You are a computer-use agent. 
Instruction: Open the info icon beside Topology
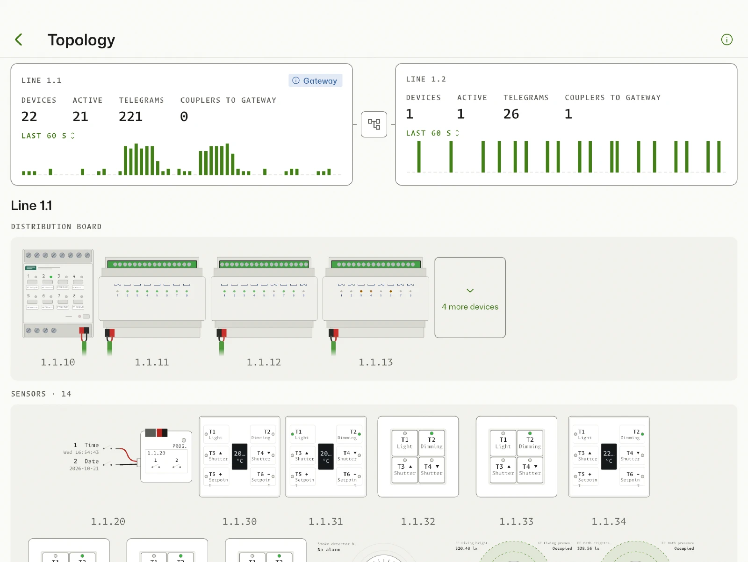click(x=726, y=40)
